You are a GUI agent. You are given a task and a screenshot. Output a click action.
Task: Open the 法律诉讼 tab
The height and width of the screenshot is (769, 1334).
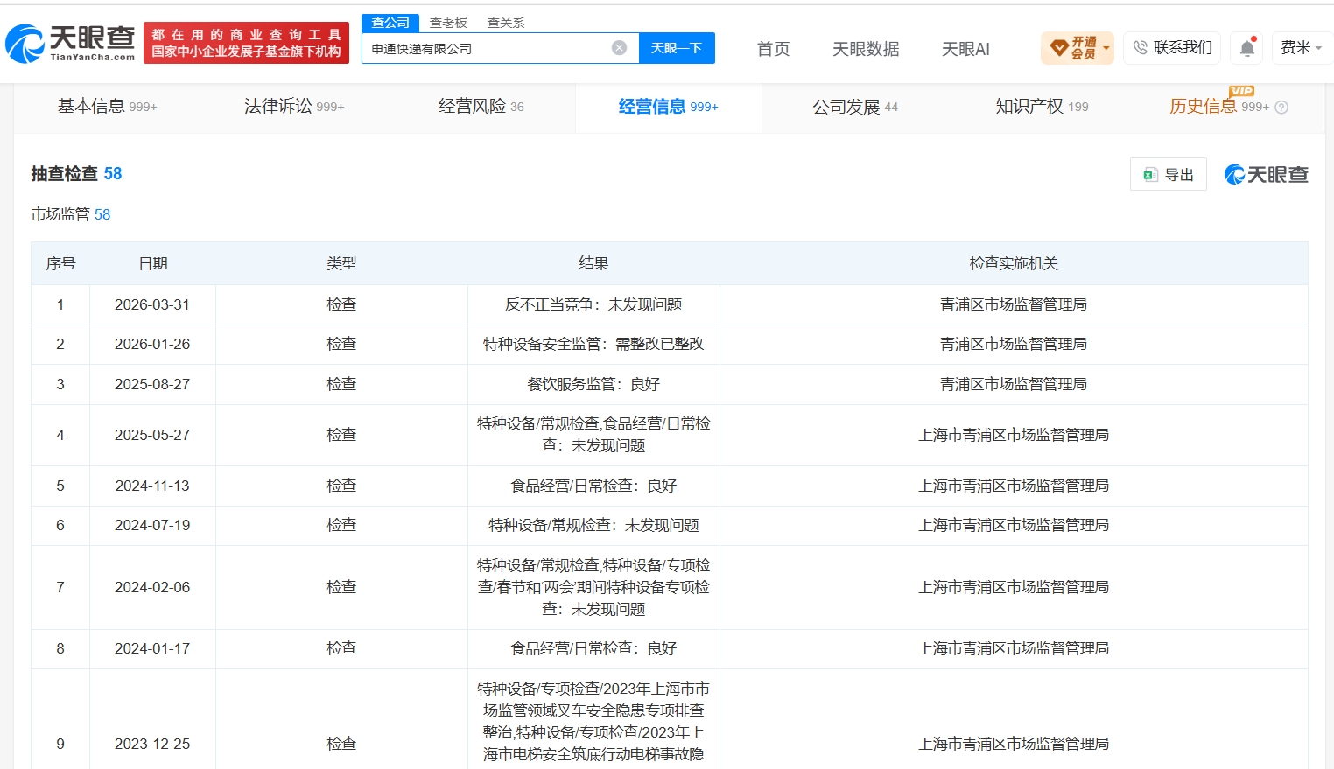click(x=294, y=107)
